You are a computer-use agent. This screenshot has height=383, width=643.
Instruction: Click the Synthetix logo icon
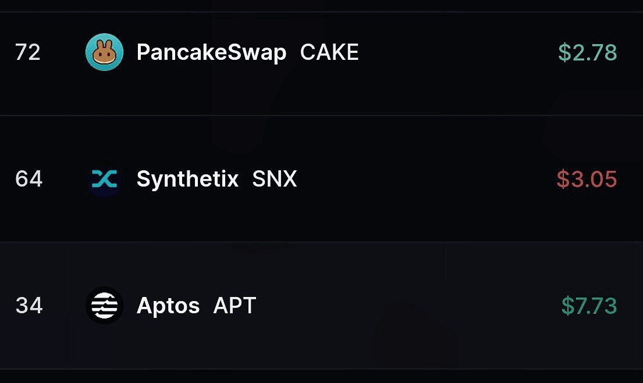[105, 179]
